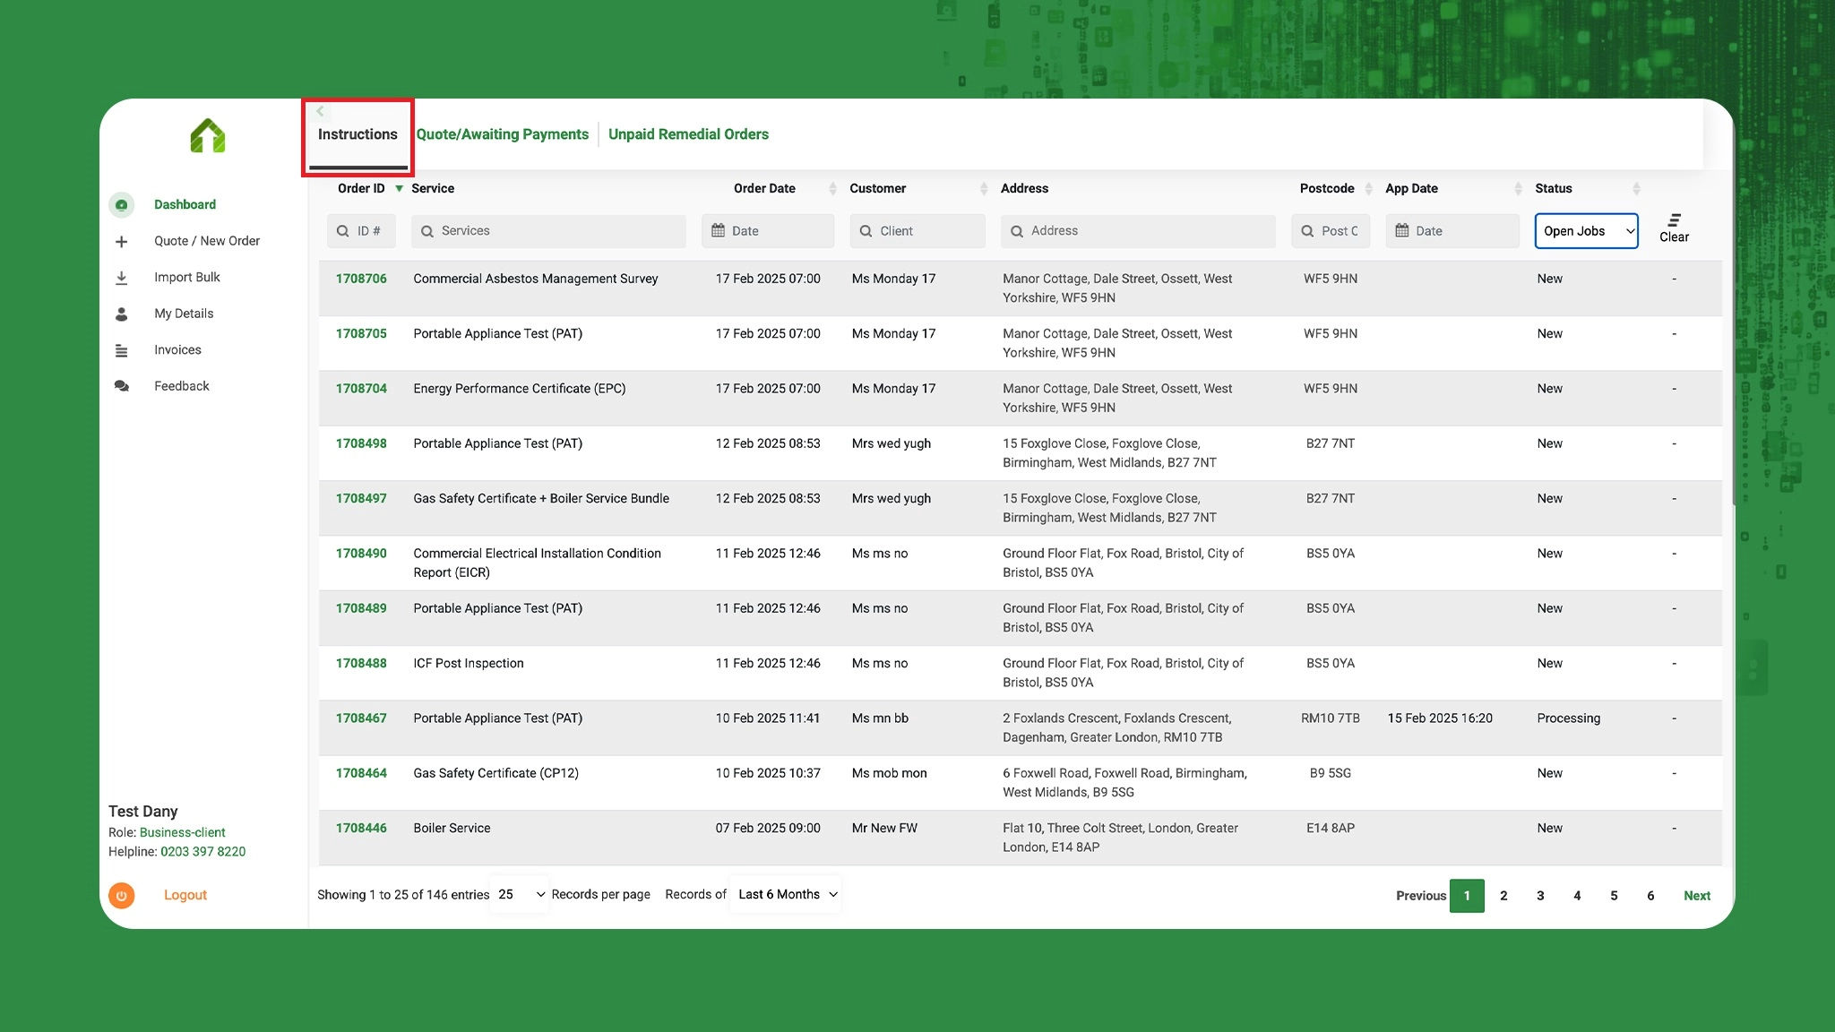Go to the Next page
The width and height of the screenshot is (1835, 1032).
tap(1697, 896)
